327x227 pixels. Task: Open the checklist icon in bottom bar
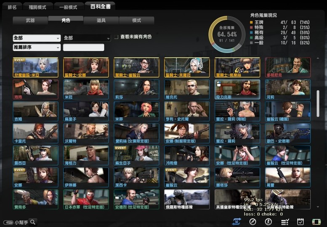tap(284, 222)
